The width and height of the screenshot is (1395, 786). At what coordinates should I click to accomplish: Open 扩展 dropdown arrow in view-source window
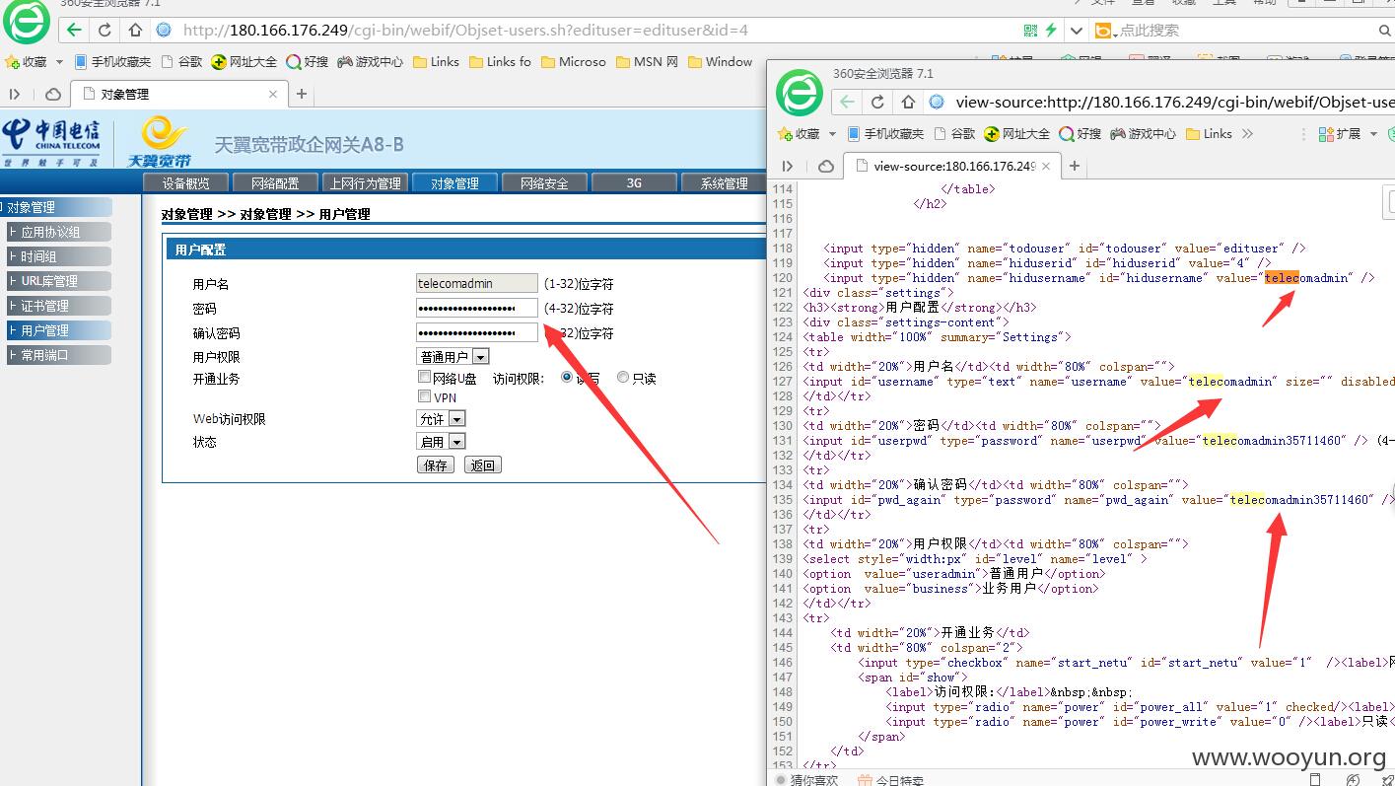point(1373,133)
